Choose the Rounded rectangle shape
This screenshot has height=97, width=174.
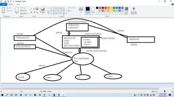[59, 8]
